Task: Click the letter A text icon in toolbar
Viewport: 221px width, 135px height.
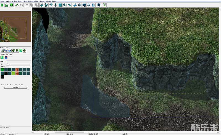Action: [89, 5]
